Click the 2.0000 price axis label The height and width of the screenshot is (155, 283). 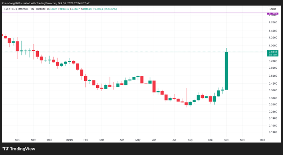[273, 15]
